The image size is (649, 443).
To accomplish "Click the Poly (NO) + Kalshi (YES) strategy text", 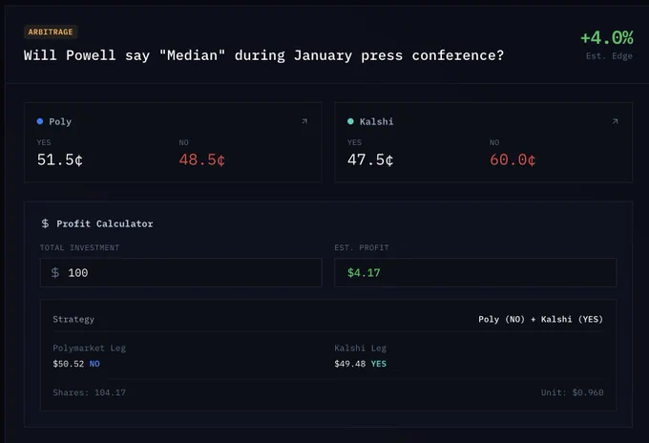I will click(540, 319).
